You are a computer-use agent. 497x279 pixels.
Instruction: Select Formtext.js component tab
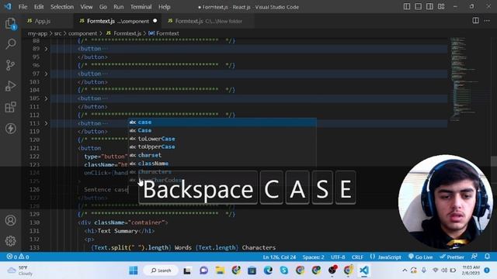coord(118,21)
